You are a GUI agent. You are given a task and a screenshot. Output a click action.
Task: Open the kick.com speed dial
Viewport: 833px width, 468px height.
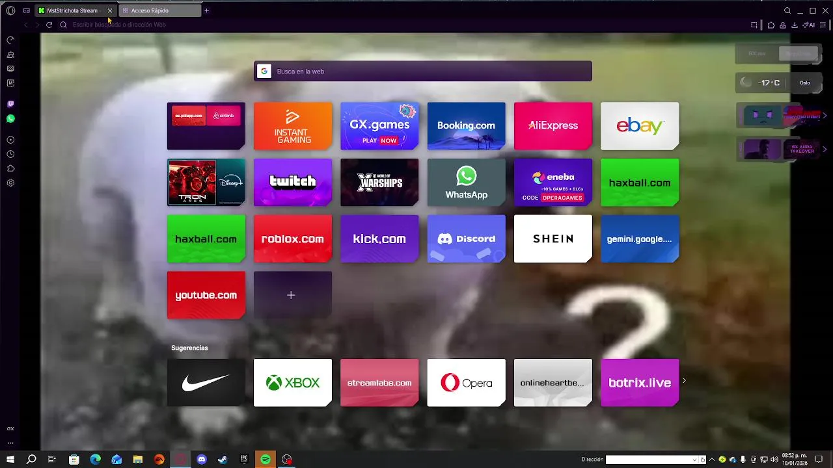(379, 239)
